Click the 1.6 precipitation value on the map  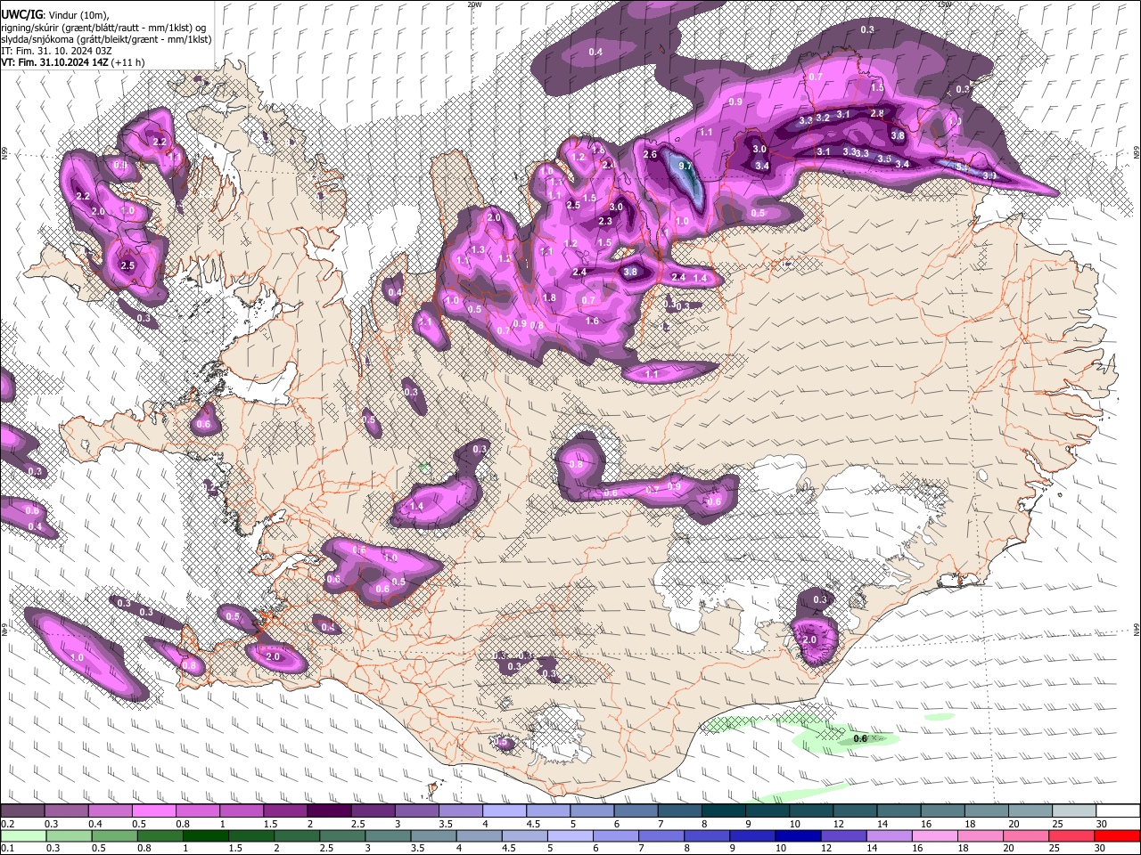coord(592,321)
